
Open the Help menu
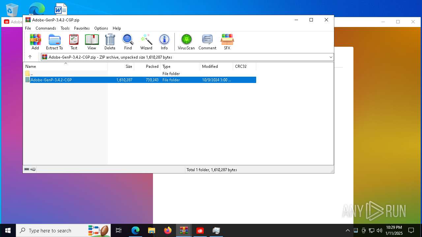pos(117,28)
